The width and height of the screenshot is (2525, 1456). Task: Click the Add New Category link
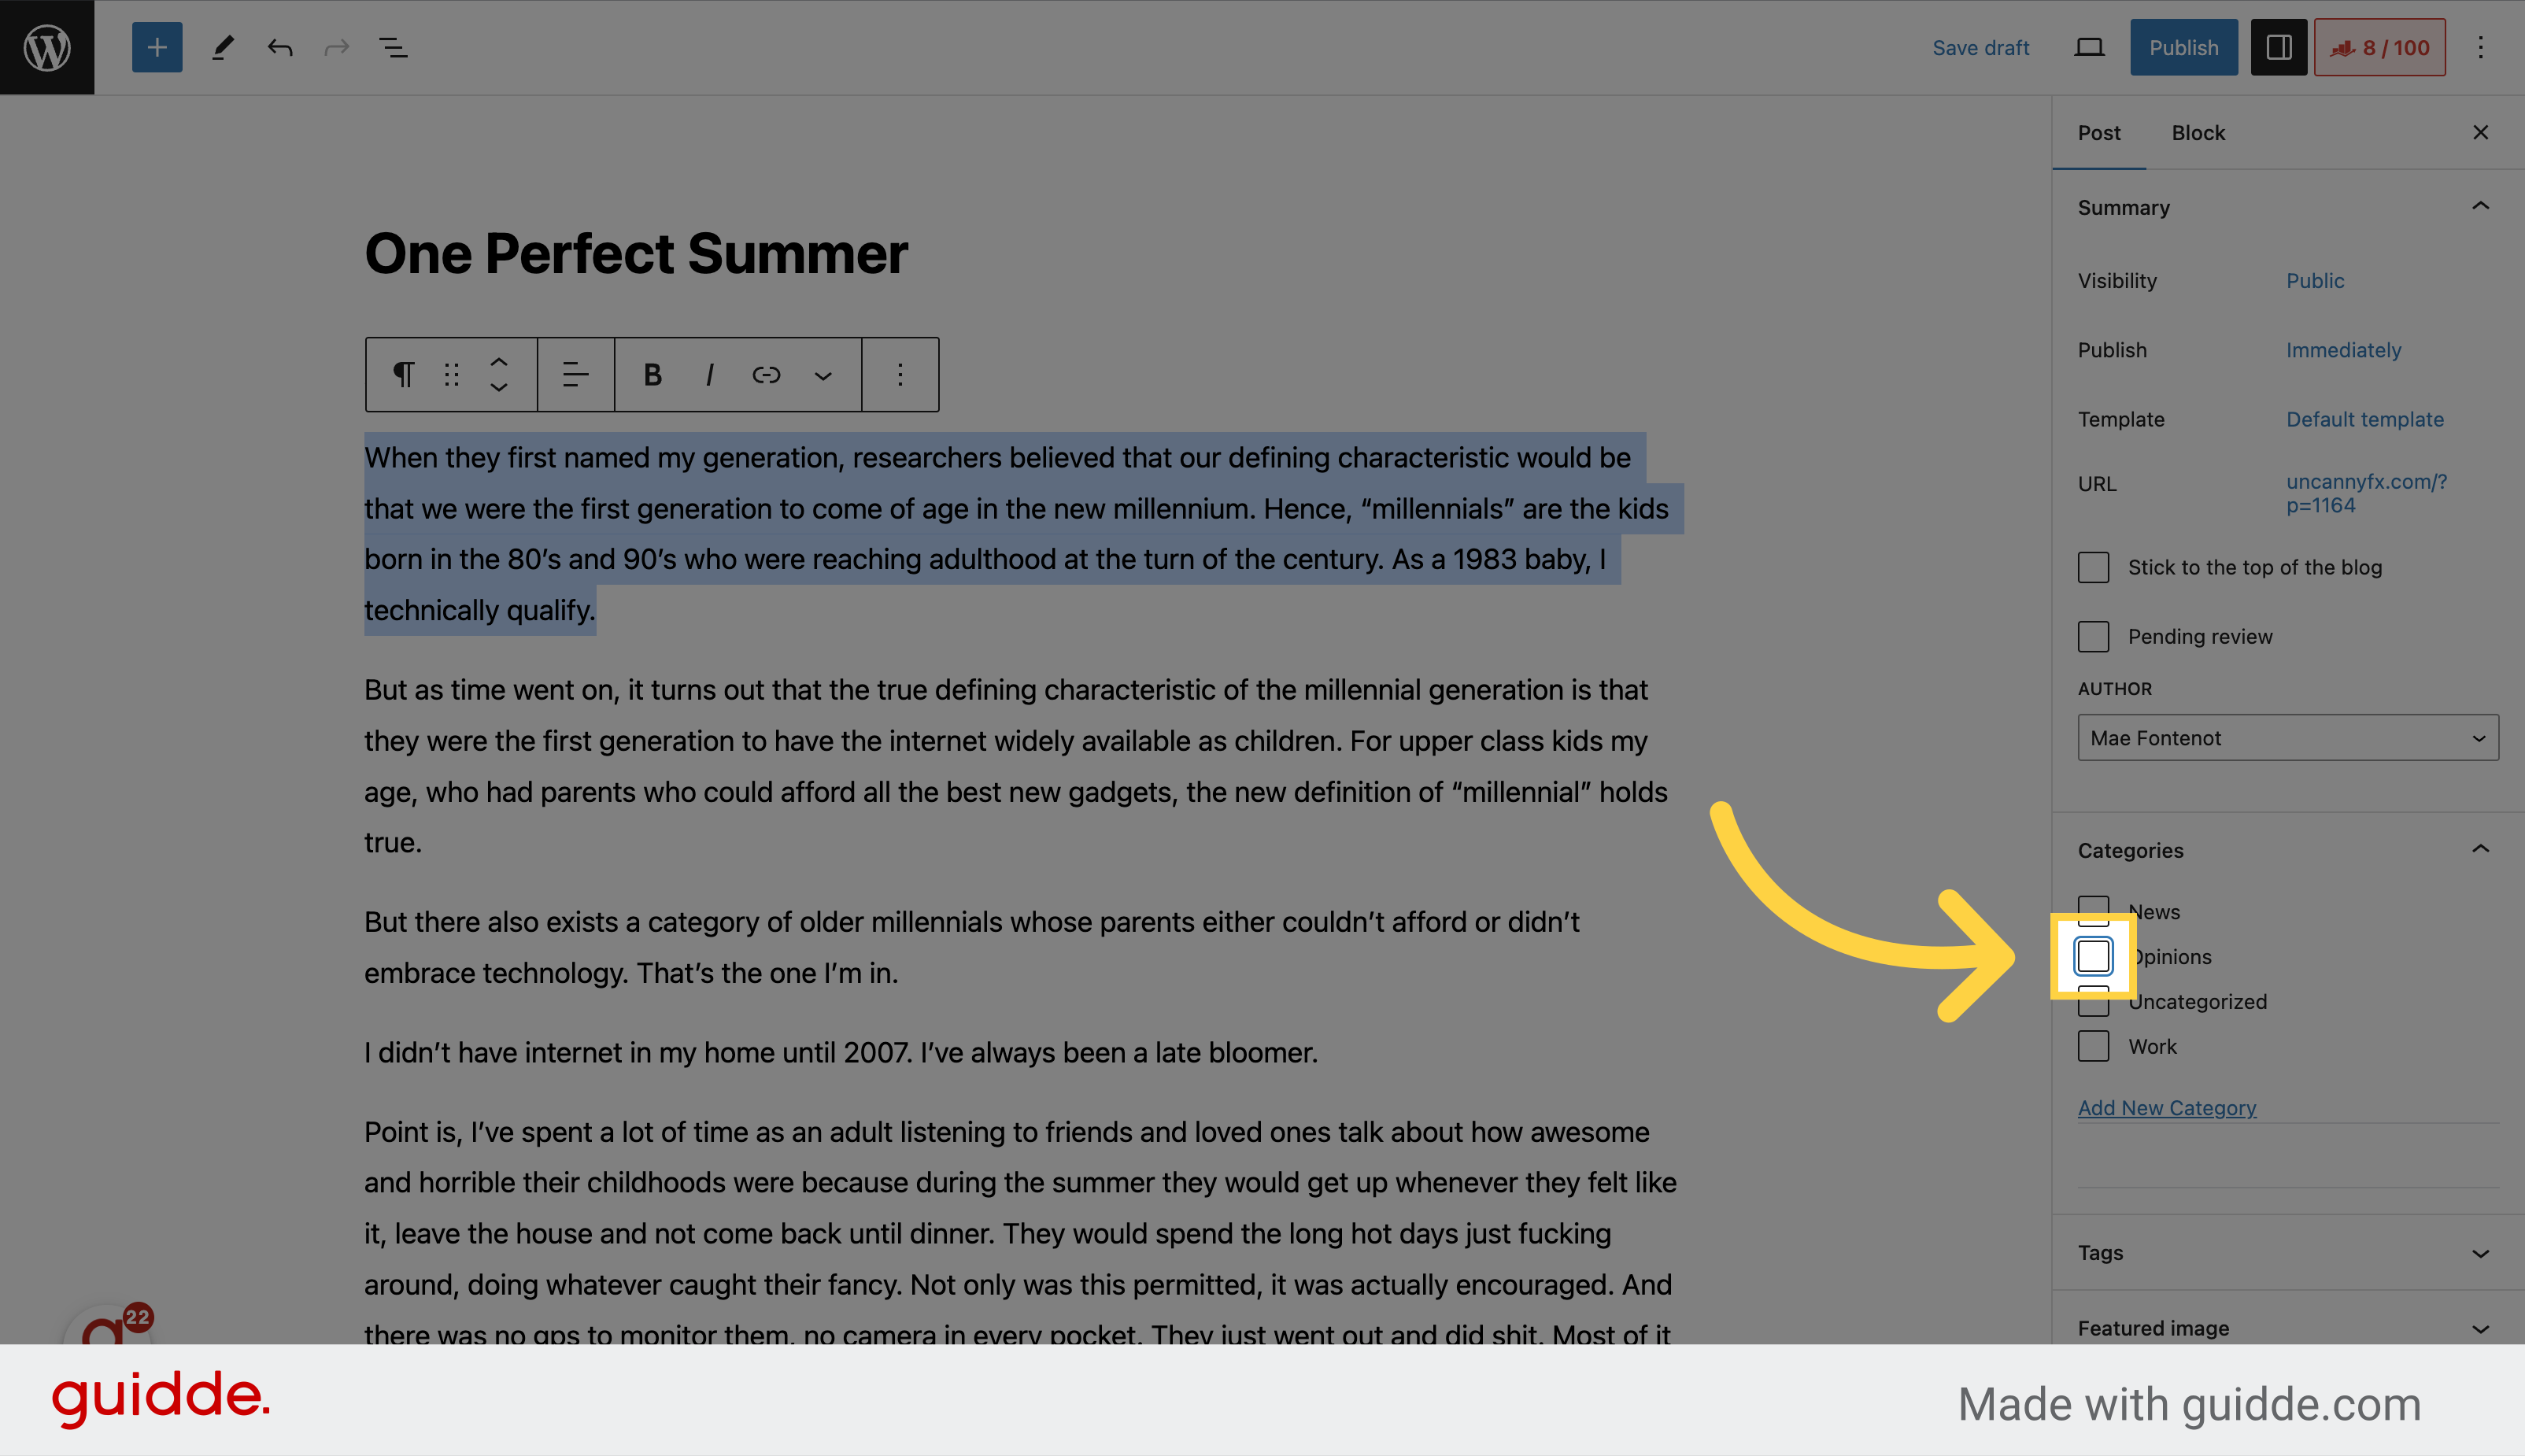coord(2168,1107)
